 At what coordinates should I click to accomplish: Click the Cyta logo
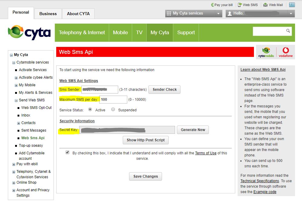(x=29, y=32)
